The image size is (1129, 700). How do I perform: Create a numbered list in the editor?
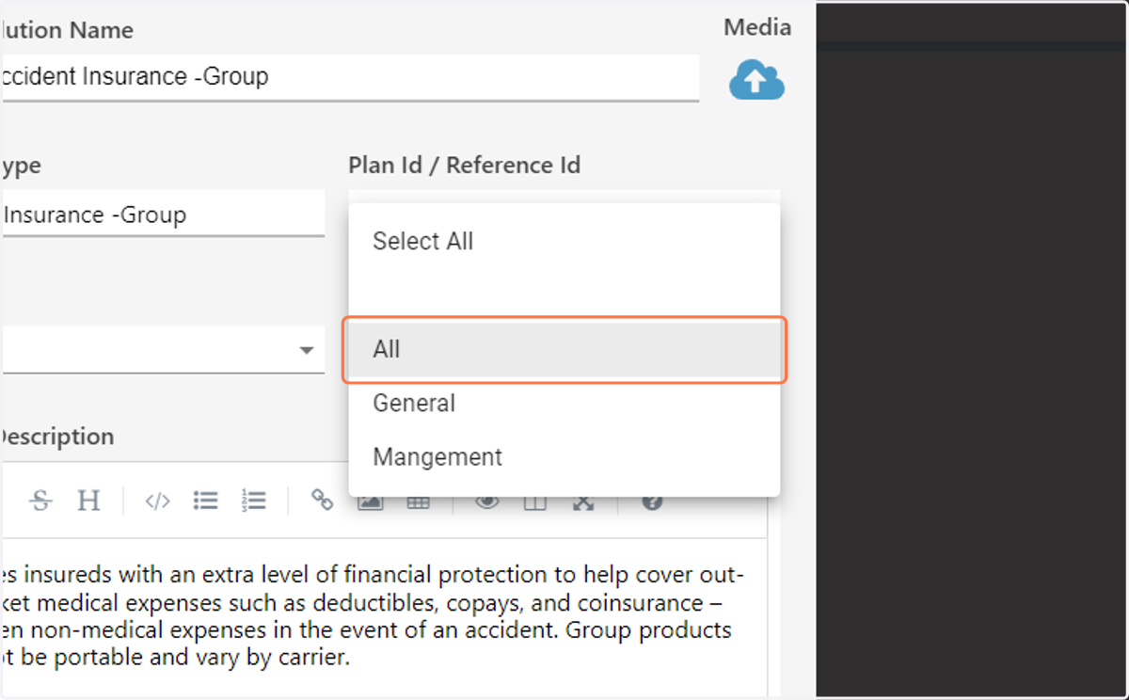pos(254,501)
